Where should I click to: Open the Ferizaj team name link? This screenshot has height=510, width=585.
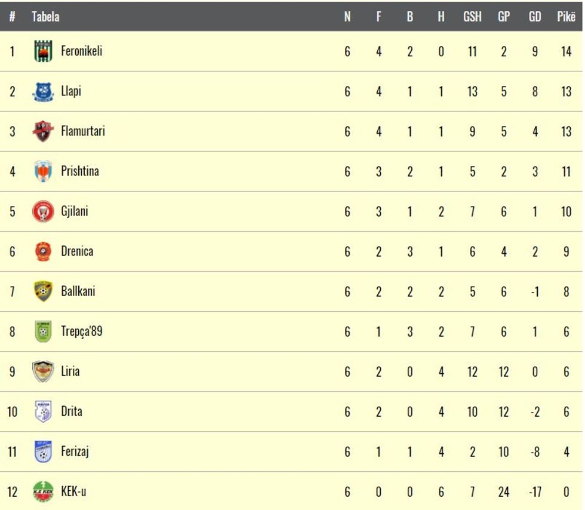(x=75, y=451)
